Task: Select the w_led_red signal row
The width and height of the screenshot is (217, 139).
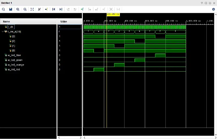Action: [14, 69]
